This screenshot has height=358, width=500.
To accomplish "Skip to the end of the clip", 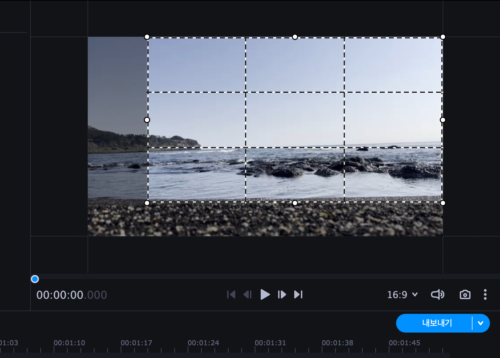I will pyautogui.click(x=298, y=294).
